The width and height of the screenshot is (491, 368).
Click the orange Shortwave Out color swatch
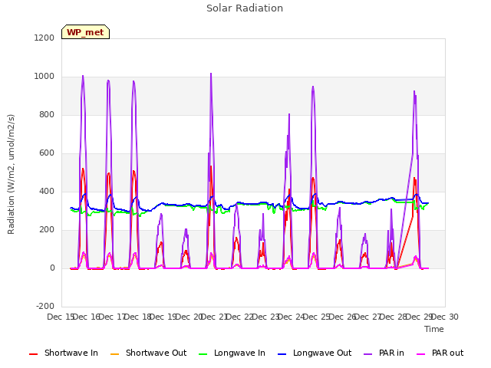click(x=115, y=354)
